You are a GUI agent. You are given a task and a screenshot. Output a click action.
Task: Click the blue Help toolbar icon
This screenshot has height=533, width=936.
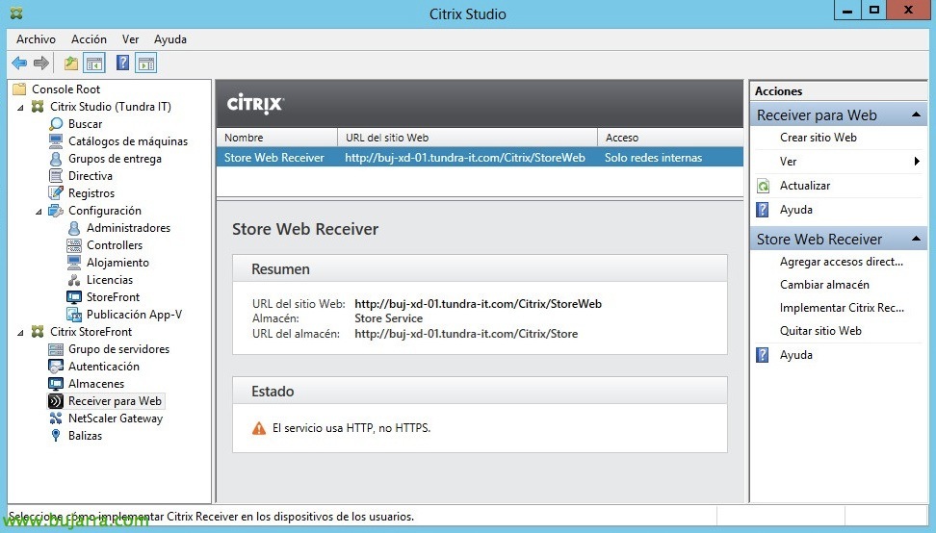[x=122, y=63]
